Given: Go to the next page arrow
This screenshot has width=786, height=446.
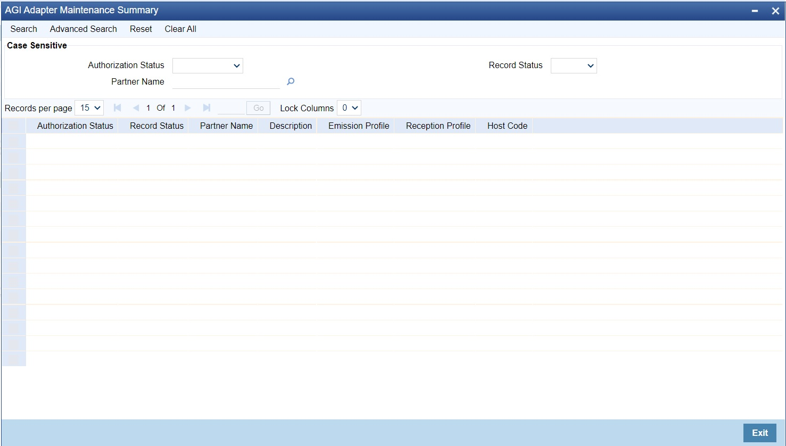Looking at the screenshot, I should pos(187,108).
